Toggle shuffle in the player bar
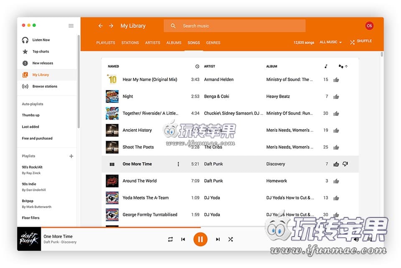The height and width of the screenshot is (268, 401). tap(231, 239)
